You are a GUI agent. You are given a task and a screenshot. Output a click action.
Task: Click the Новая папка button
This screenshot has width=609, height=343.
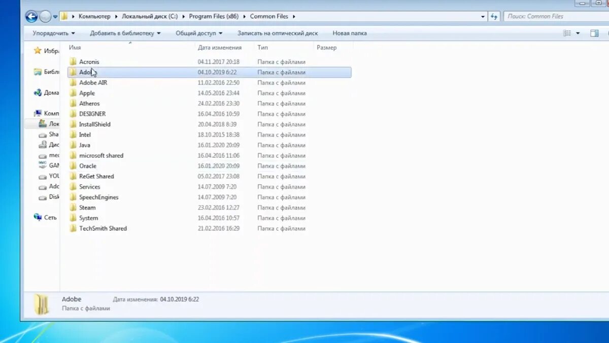pos(348,33)
